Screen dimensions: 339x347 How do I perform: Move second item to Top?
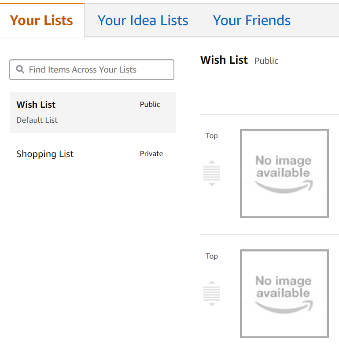[x=212, y=256]
